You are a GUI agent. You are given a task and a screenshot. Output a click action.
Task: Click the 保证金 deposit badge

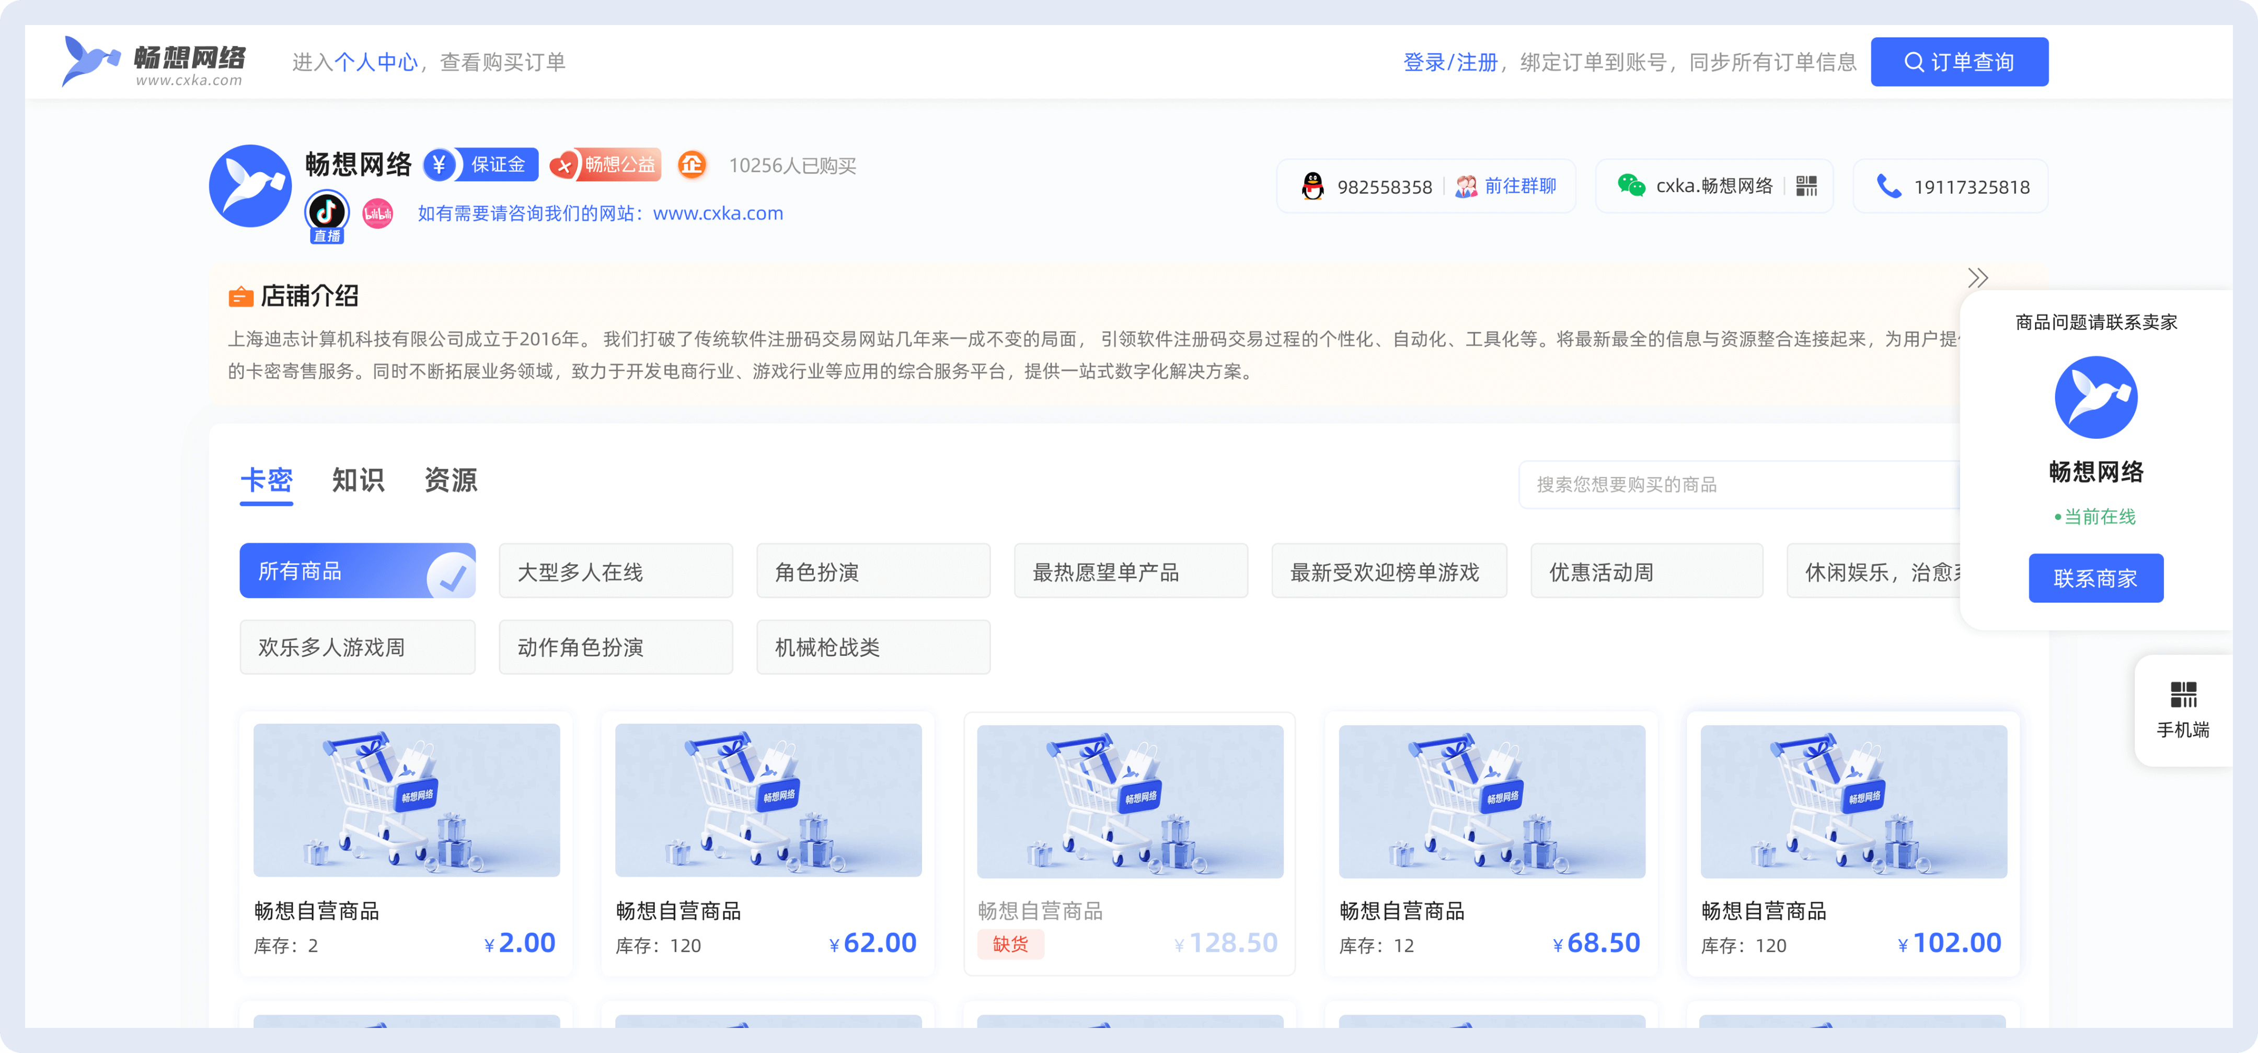click(x=481, y=165)
